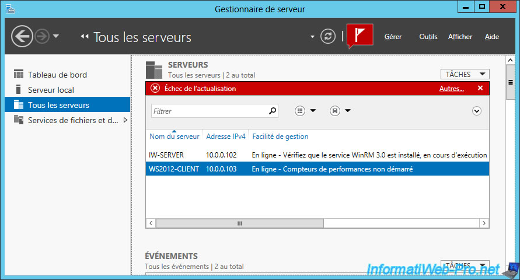The width and height of the screenshot is (520, 280).
Task: Select the IW-SERVER row
Action: 317,155
